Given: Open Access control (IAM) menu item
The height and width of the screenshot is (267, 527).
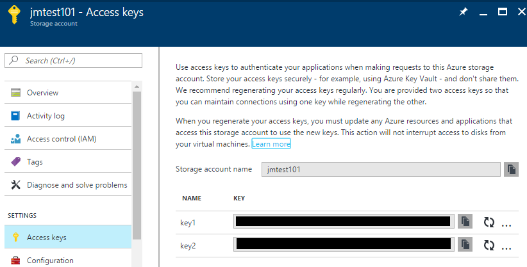Looking at the screenshot, I should pos(68,139).
